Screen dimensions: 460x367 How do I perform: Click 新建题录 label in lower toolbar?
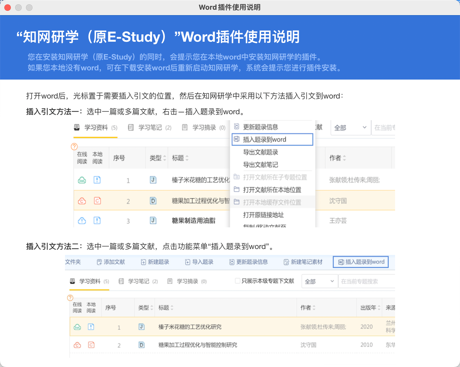pos(158,262)
